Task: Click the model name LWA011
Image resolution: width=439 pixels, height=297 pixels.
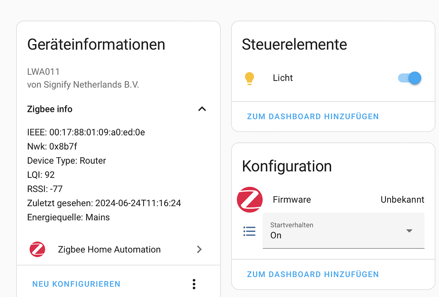Action: pyautogui.click(x=43, y=72)
